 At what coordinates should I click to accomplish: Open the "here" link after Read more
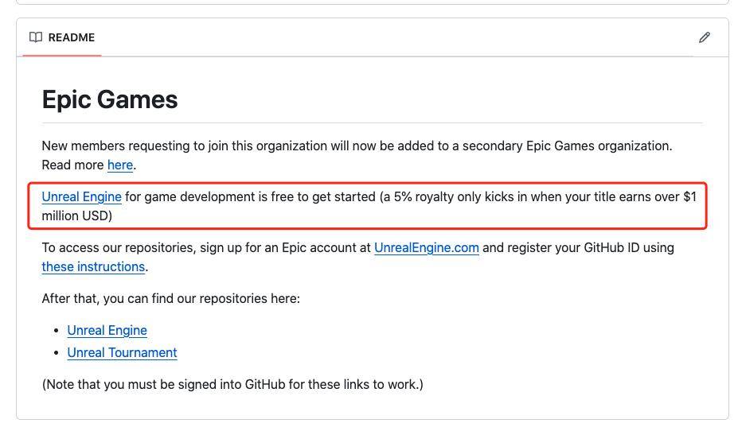120,165
